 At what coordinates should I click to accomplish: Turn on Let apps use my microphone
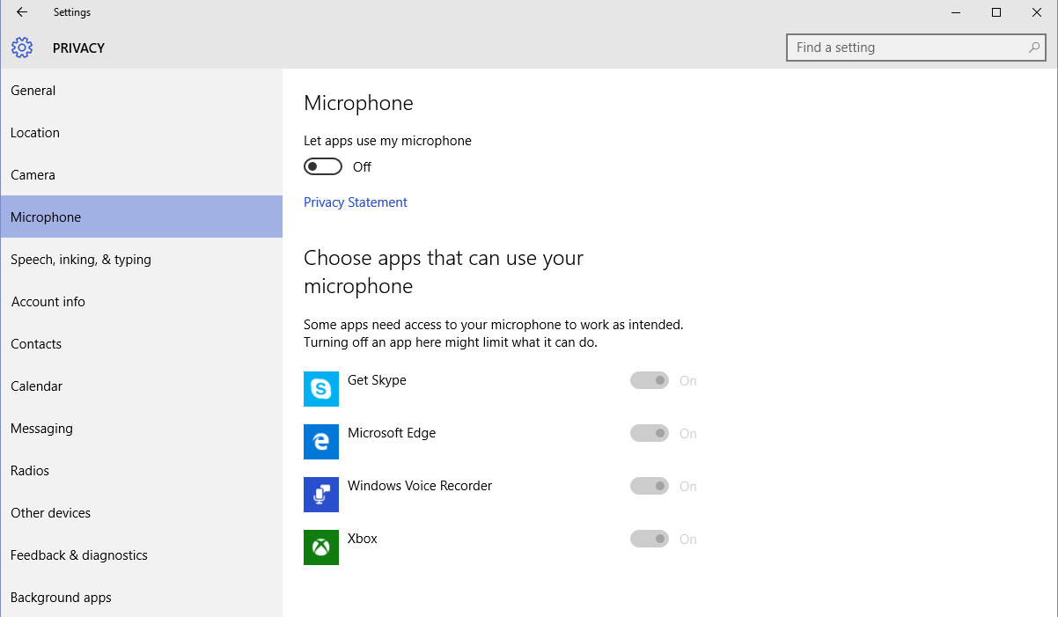tap(323, 167)
